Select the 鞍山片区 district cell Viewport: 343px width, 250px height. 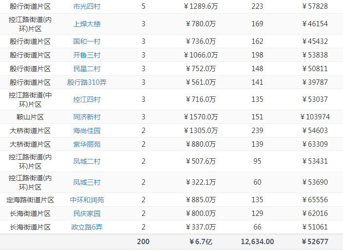click(x=30, y=117)
